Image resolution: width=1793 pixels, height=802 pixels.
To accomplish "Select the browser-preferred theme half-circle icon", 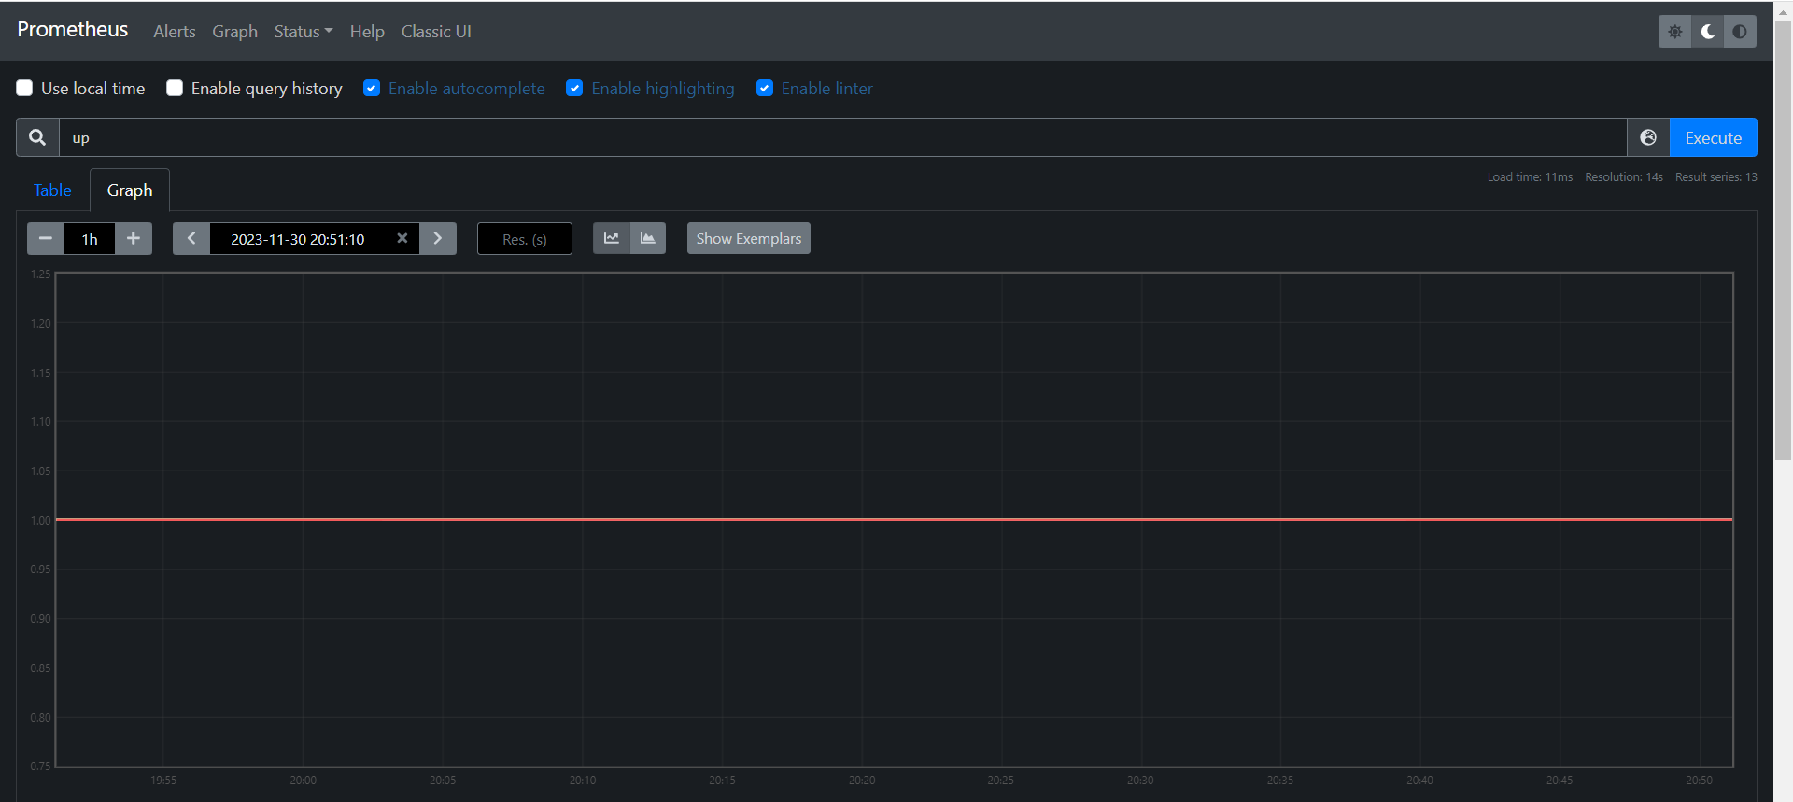I will tap(1740, 31).
